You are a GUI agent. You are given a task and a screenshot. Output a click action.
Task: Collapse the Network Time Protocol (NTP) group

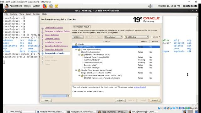point(79,55)
